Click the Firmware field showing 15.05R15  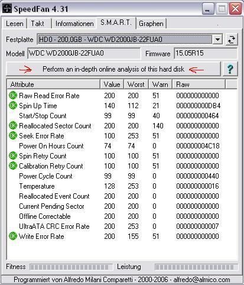tap(206, 53)
